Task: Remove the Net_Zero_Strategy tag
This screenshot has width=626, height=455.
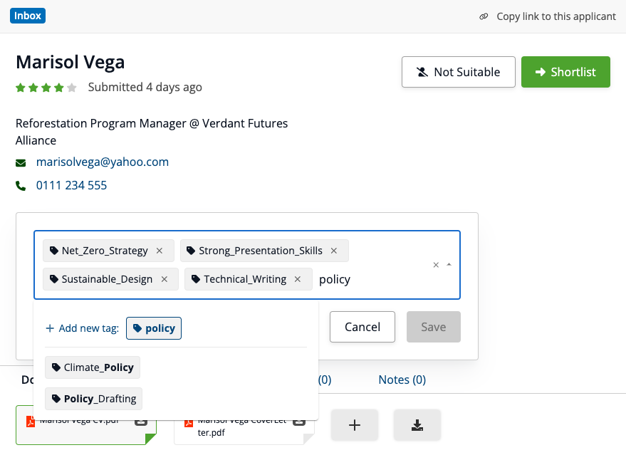Action: click(160, 251)
